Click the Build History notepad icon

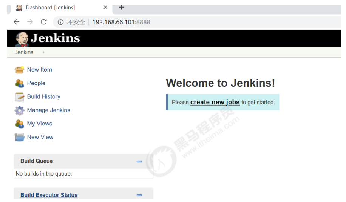click(x=19, y=97)
